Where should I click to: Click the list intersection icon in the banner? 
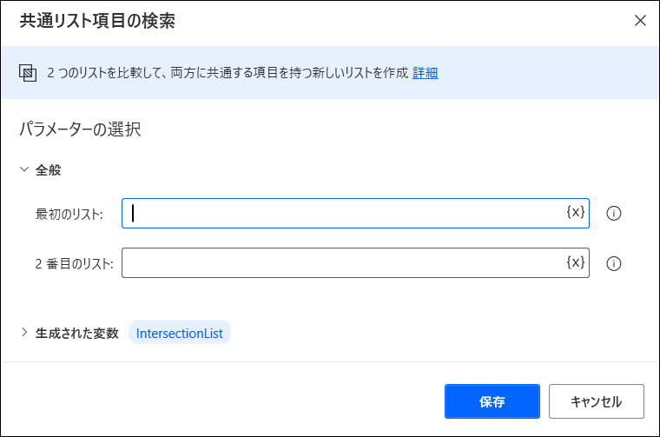[28, 73]
